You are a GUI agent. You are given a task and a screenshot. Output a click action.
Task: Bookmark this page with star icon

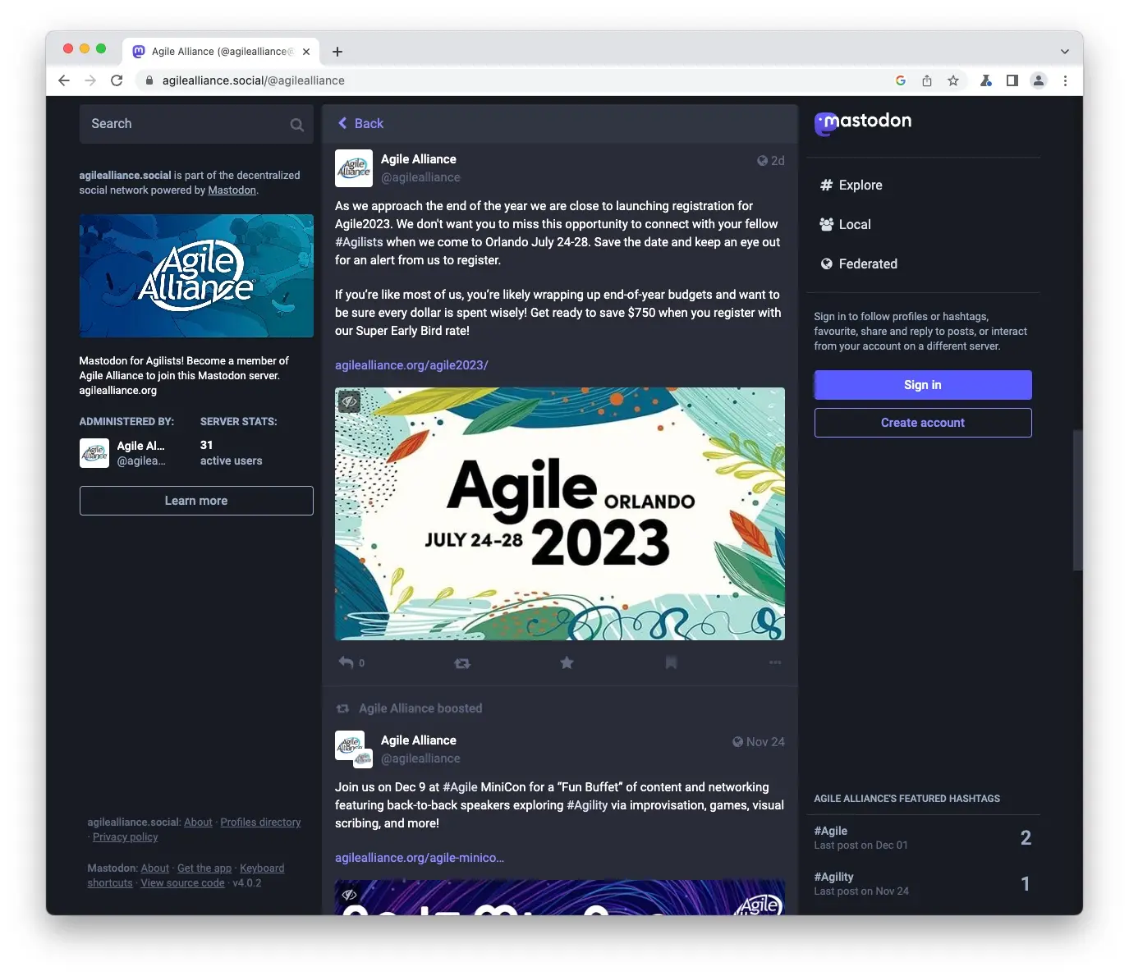click(x=953, y=80)
